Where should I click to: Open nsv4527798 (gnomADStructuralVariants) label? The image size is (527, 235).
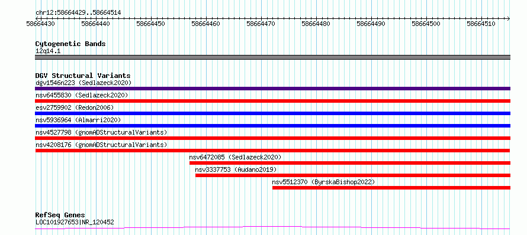coord(101,132)
